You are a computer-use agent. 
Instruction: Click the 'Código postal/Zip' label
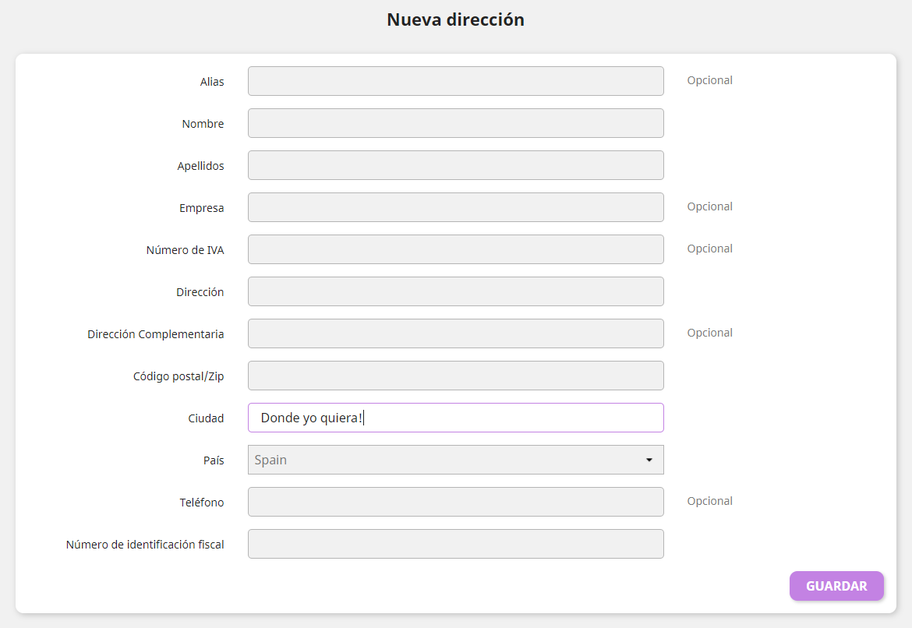point(178,376)
